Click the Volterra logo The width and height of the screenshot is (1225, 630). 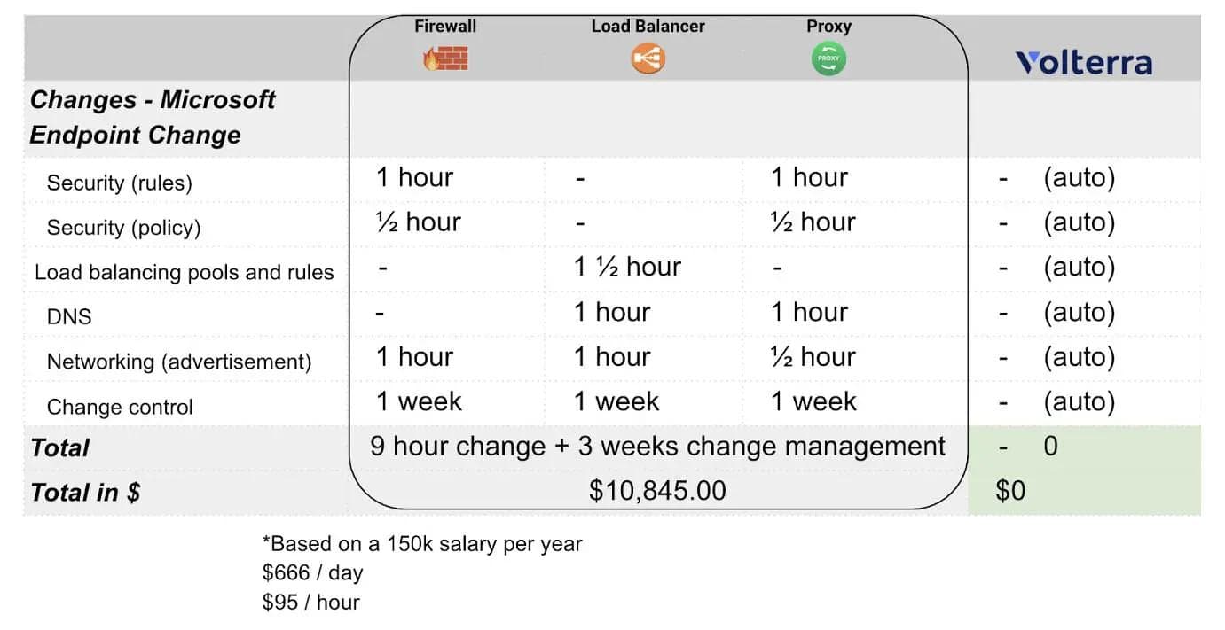(x=1083, y=63)
